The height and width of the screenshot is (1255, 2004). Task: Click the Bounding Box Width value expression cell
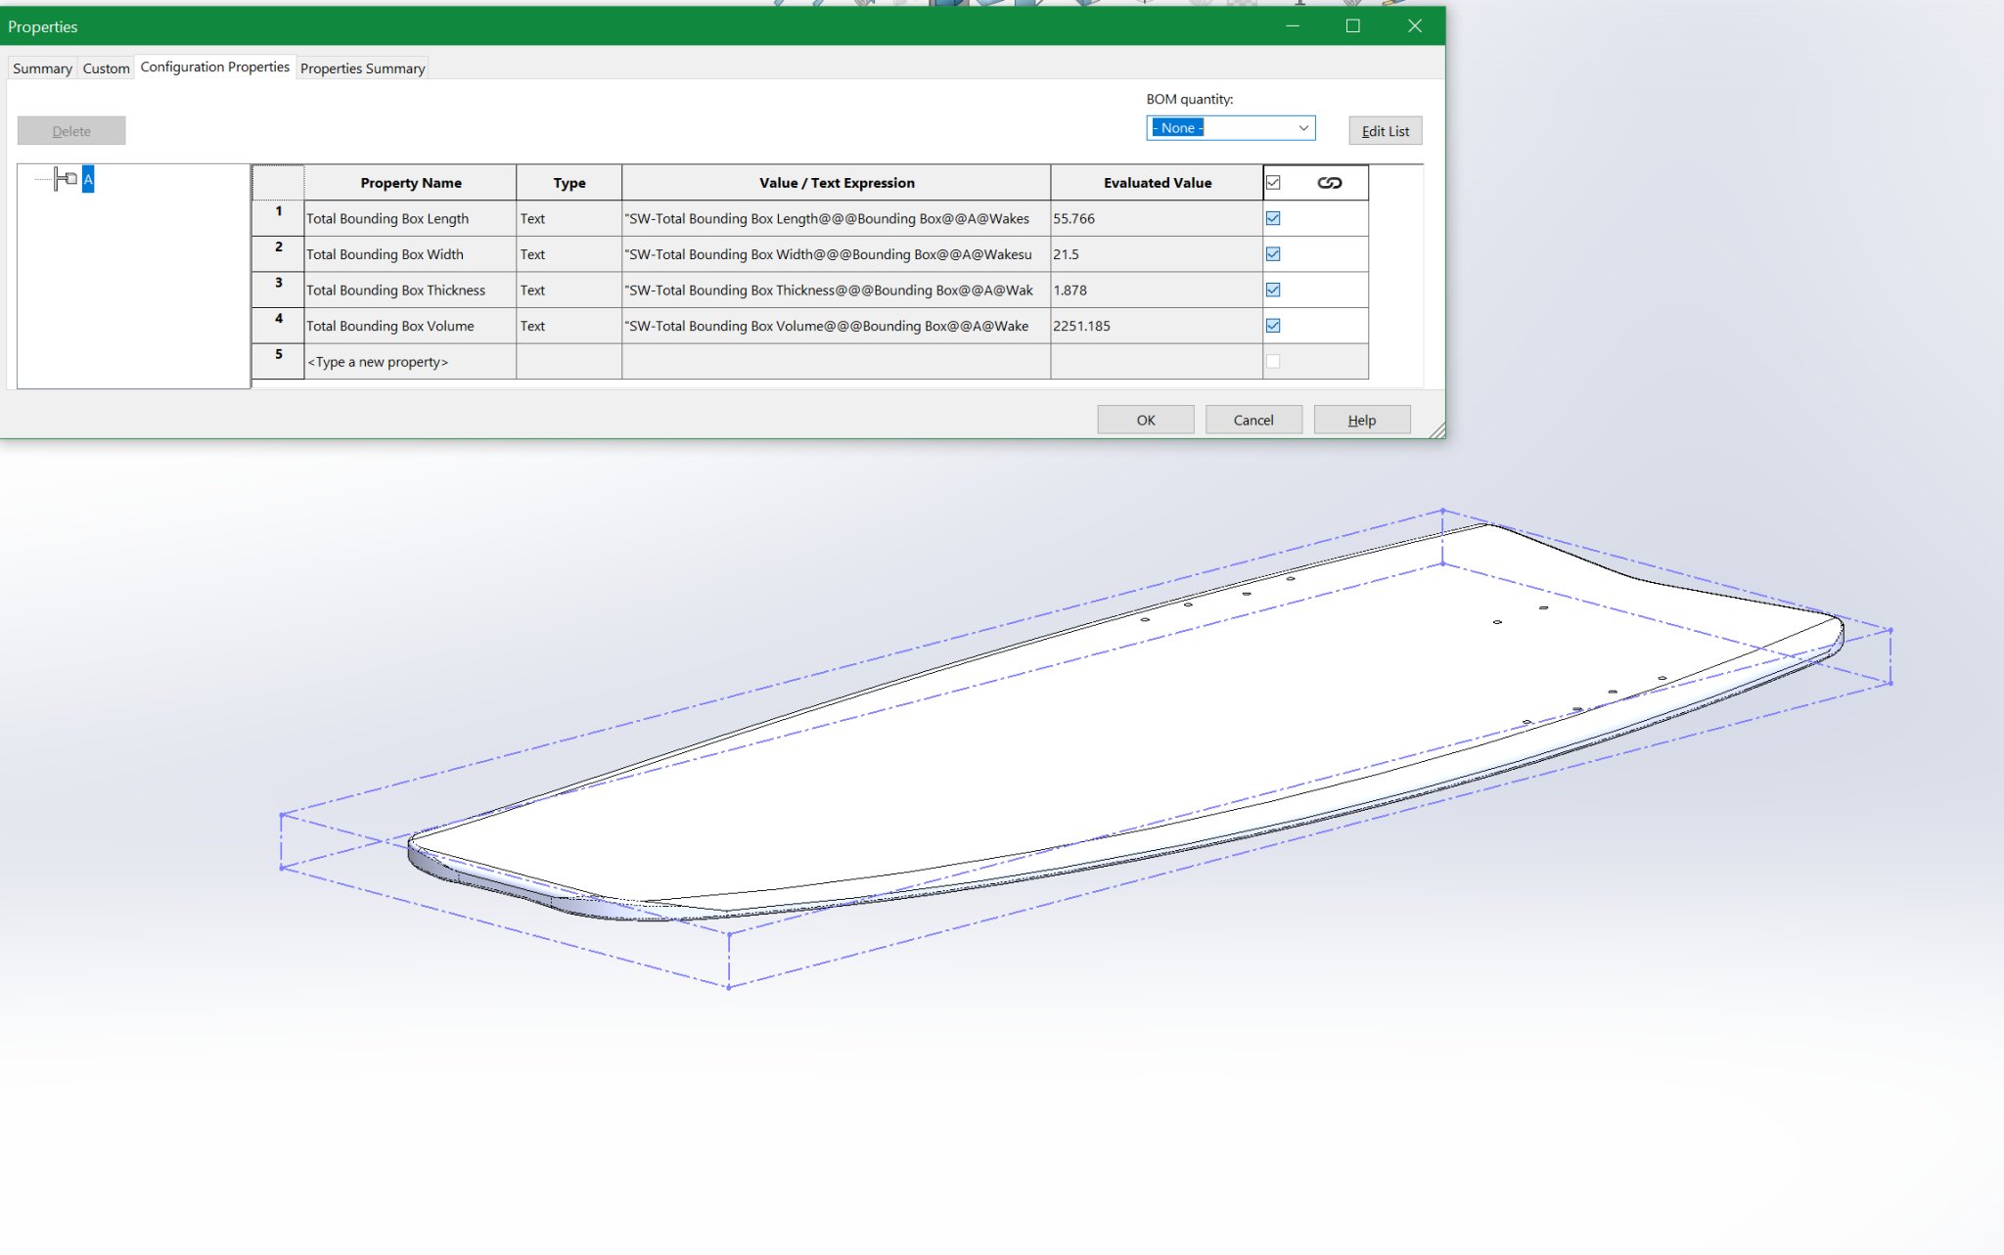[x=835, y=254]
